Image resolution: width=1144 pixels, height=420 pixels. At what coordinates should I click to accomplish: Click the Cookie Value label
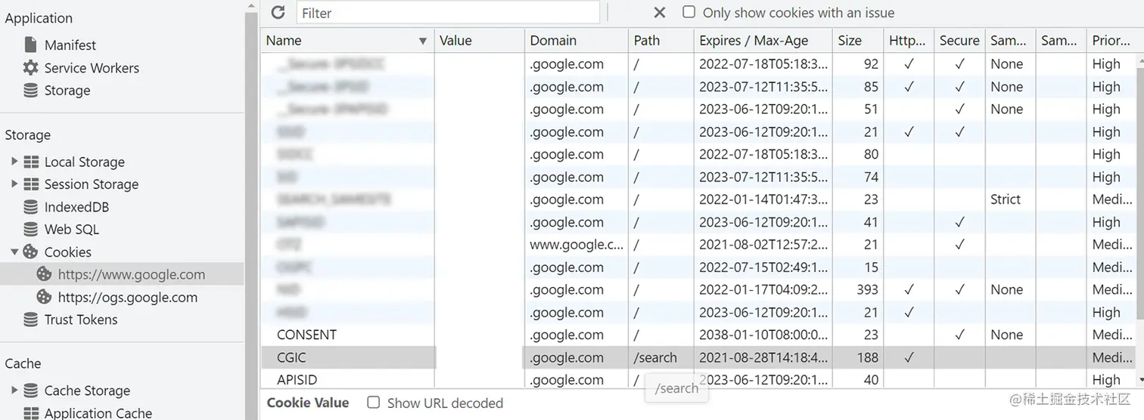coord(308,403)
